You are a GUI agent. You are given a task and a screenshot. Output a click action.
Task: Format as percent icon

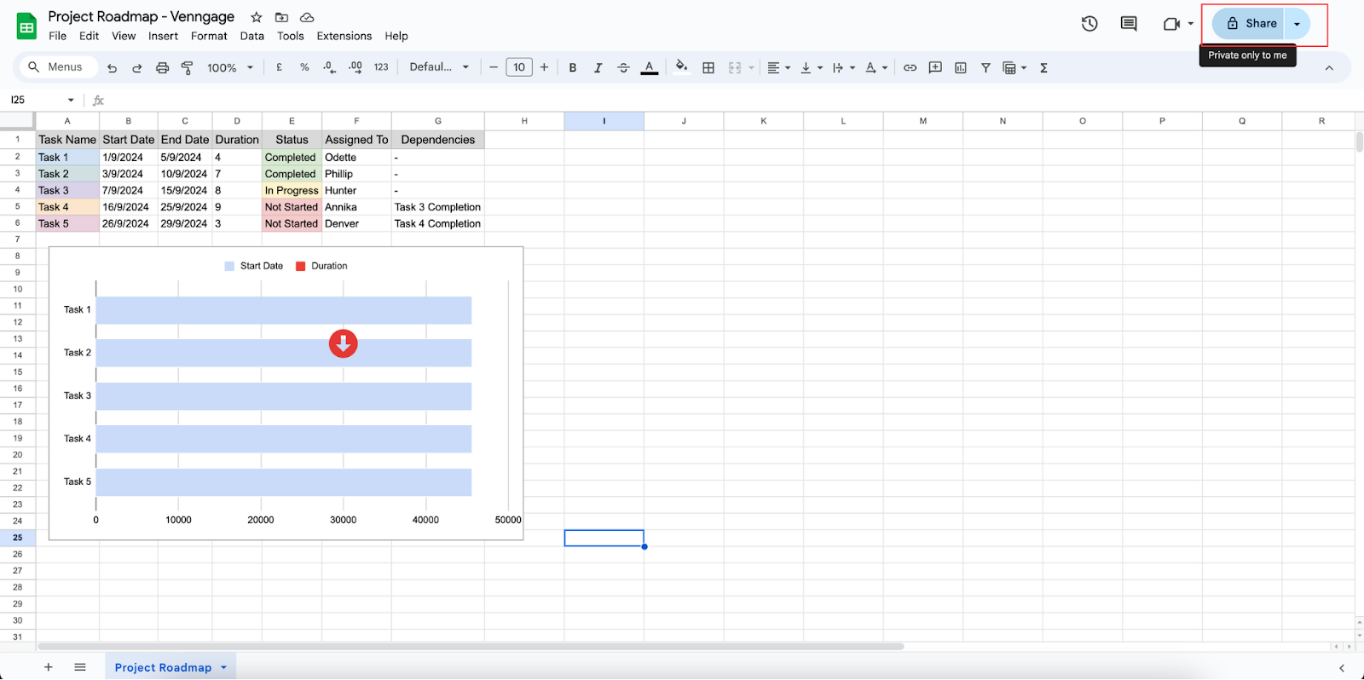pyautogui.click(x=304, y=67)
